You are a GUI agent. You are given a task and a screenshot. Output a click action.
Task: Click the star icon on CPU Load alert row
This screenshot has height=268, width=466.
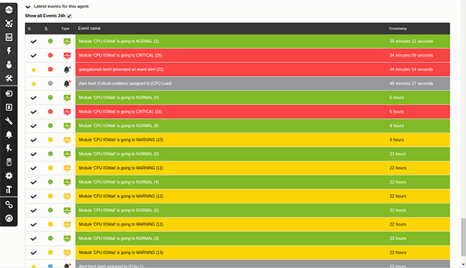point(34,84)
